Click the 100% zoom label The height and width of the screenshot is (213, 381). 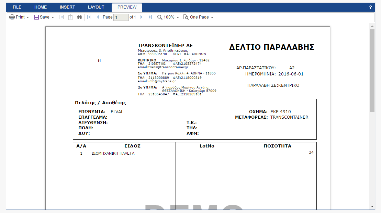169,17
